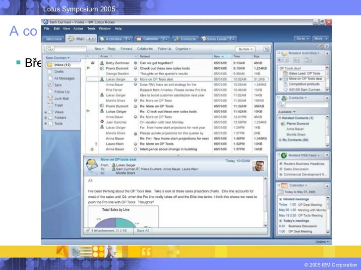Open the Drafts folder icon
The height and width of the screenshot is (270, 361).
click(50, 72)
